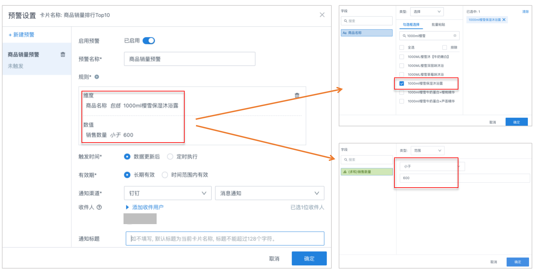Viewport: 538px width, 273px height.
Task: Click the add rule plus icon
Action: [x=97, y=77]
